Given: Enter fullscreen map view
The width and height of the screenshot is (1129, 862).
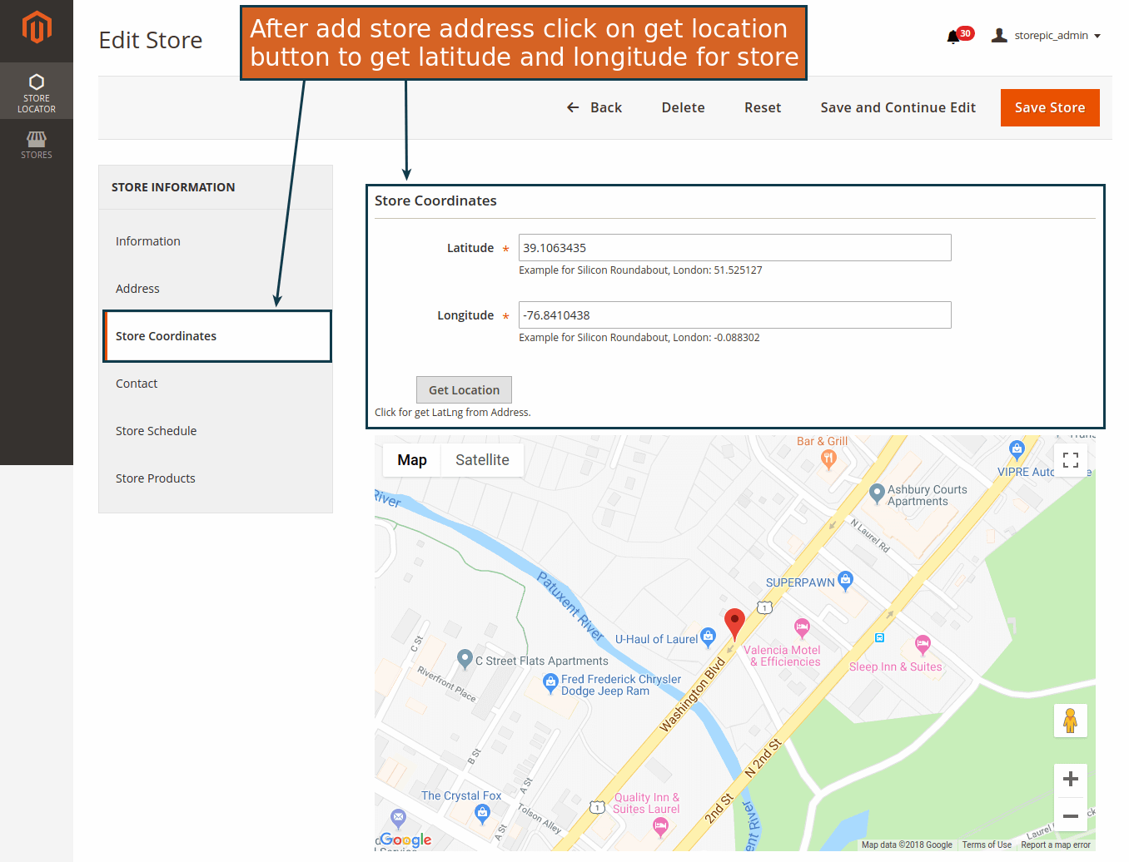Looking at the screenshot, I should [x=1070, y=458].
